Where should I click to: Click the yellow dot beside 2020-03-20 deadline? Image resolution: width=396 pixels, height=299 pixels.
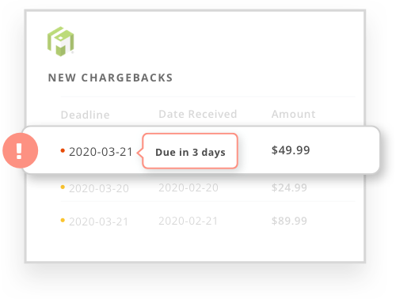point(63,187)
